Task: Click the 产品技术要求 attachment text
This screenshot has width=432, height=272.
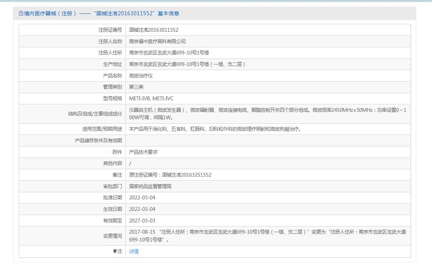Action: point(143,152)
